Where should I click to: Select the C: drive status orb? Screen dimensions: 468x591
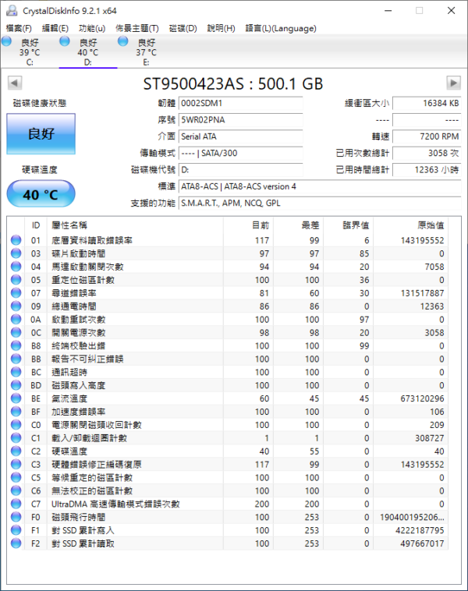[7, 41]
